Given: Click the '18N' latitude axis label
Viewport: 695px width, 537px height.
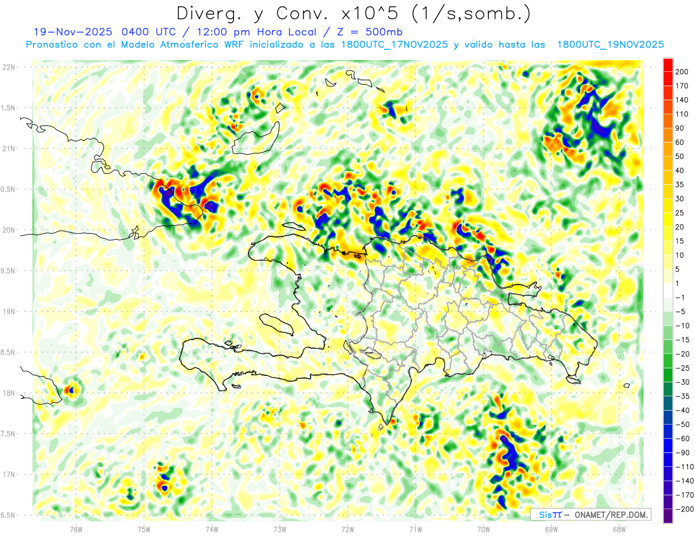Looking at the screenshot, I should tap(9, 393).
